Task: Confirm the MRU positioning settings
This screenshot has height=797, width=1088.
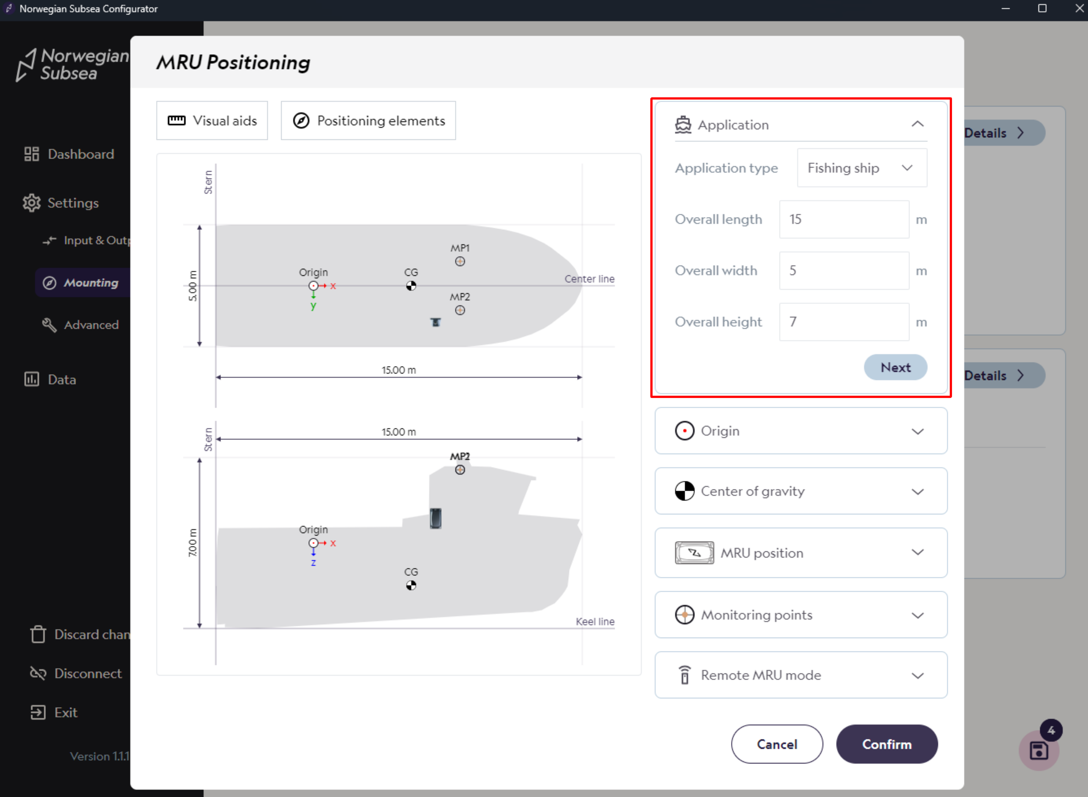Action: coord(886,744)
